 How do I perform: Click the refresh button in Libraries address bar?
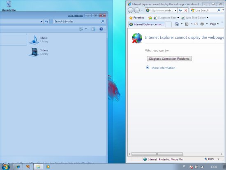(x=46, y=21)
